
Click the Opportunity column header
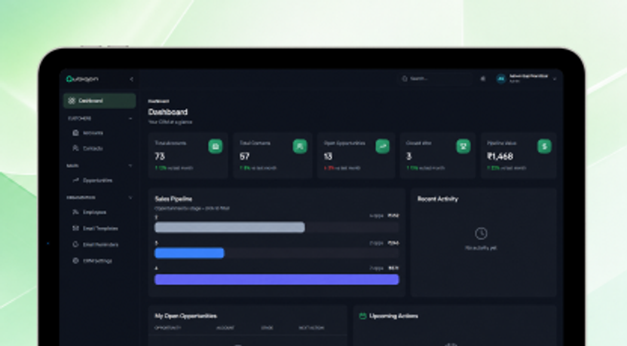click(x=168, y=328)
